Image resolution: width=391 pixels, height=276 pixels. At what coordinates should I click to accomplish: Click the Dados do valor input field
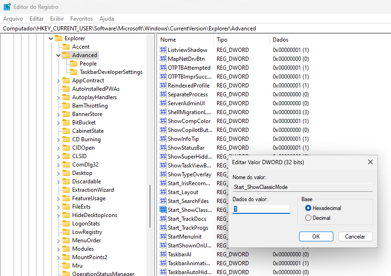pyautogui.click(x=261, y=209)
